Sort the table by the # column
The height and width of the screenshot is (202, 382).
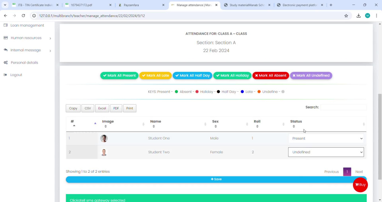[x=82, y=124]
